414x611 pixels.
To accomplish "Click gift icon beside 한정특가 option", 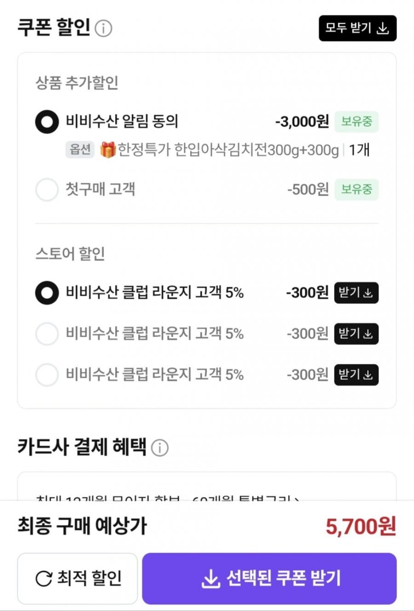I will [x=108, y=150].
